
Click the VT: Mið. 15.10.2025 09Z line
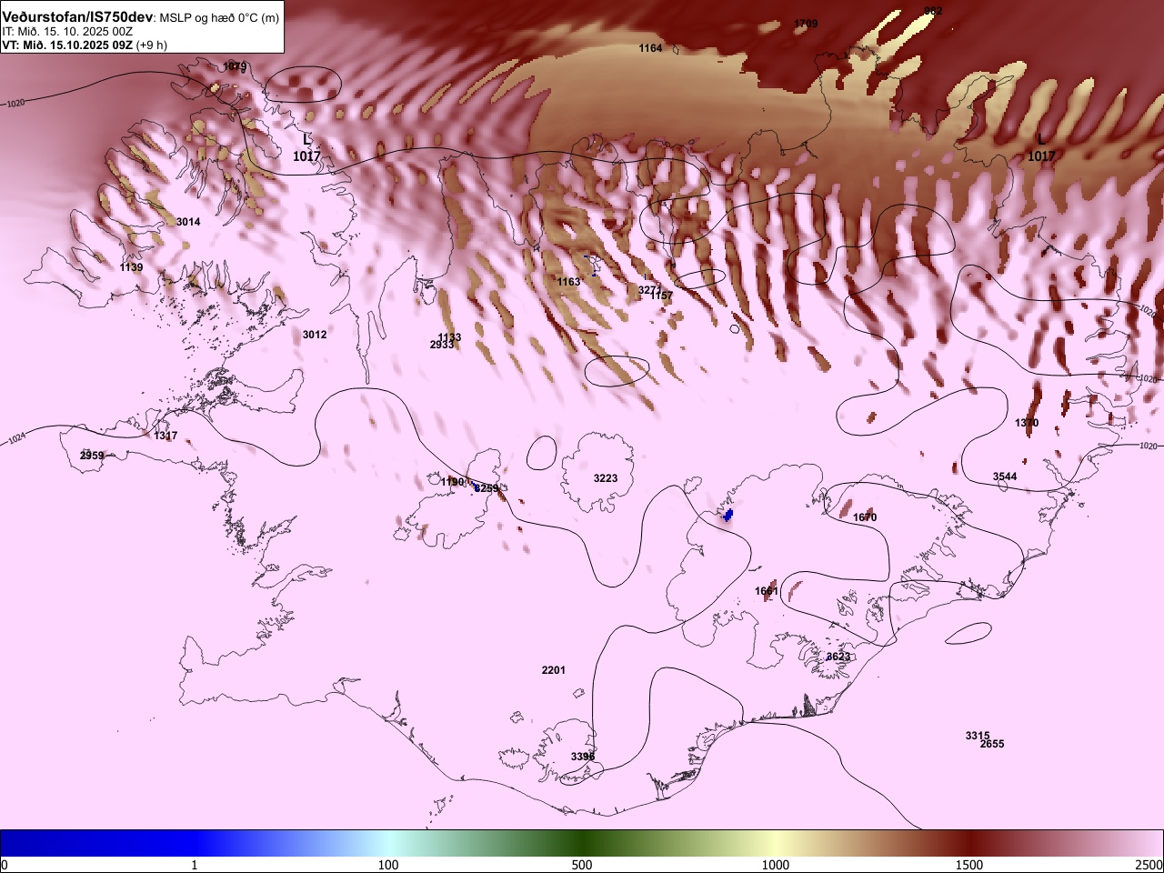pos(85,45)
